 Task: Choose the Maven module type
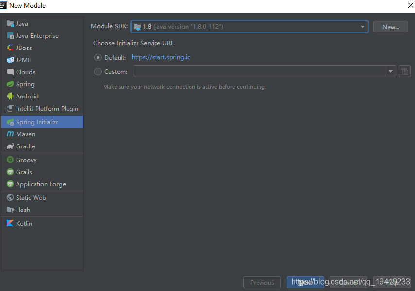[x=42, y=134]
